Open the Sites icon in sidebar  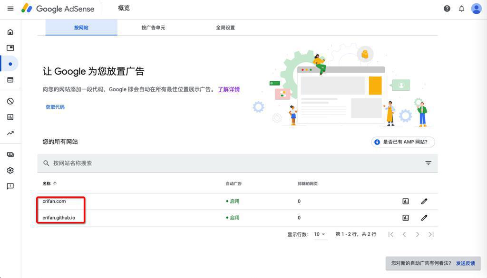[10, 80]
